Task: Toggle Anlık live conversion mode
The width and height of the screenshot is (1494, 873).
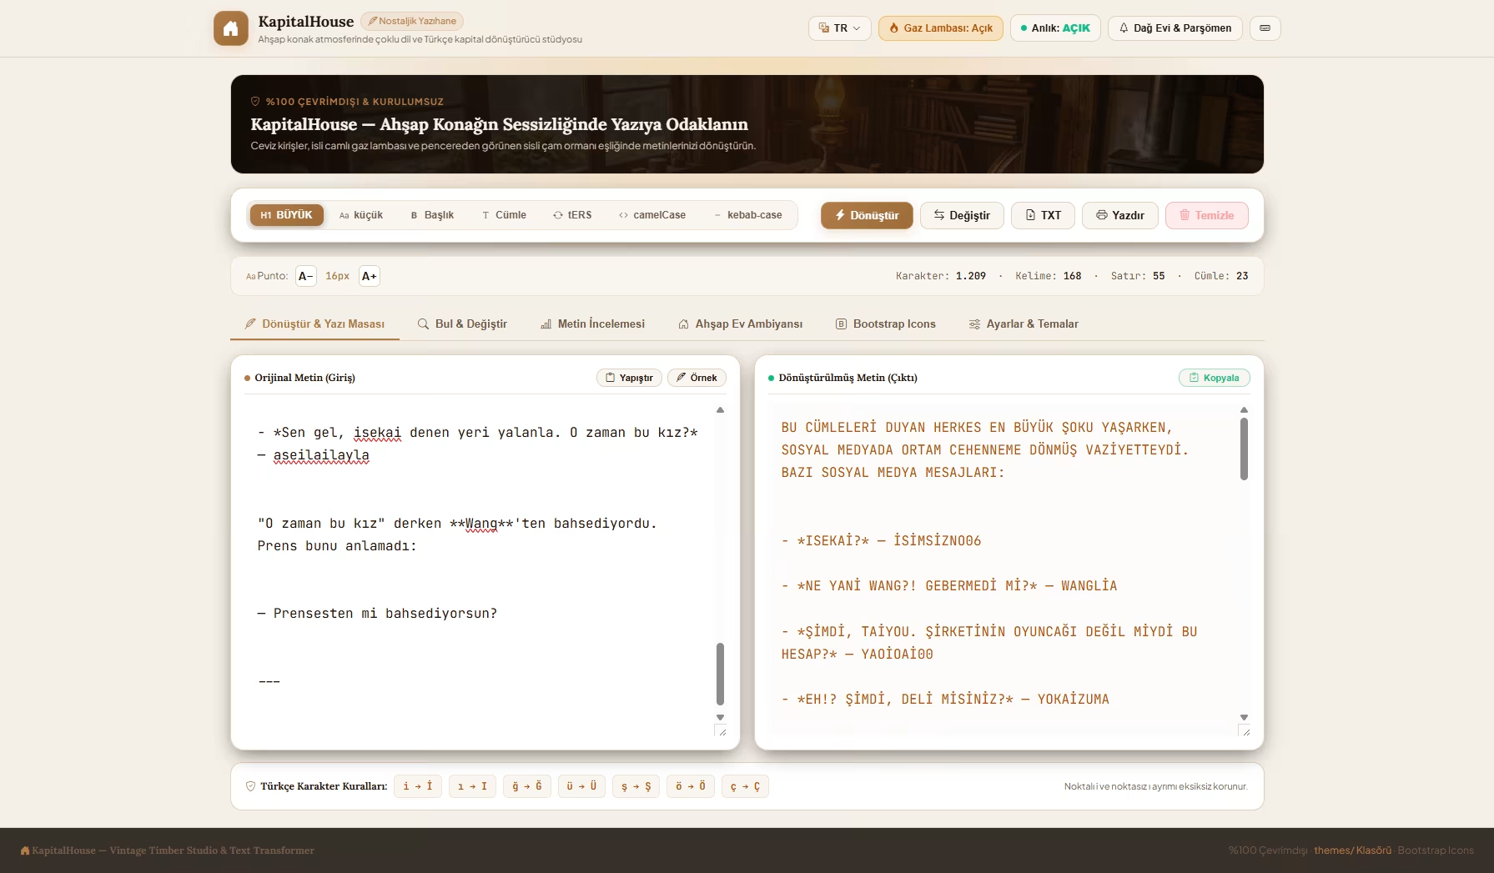Action: coord(1055,28)
